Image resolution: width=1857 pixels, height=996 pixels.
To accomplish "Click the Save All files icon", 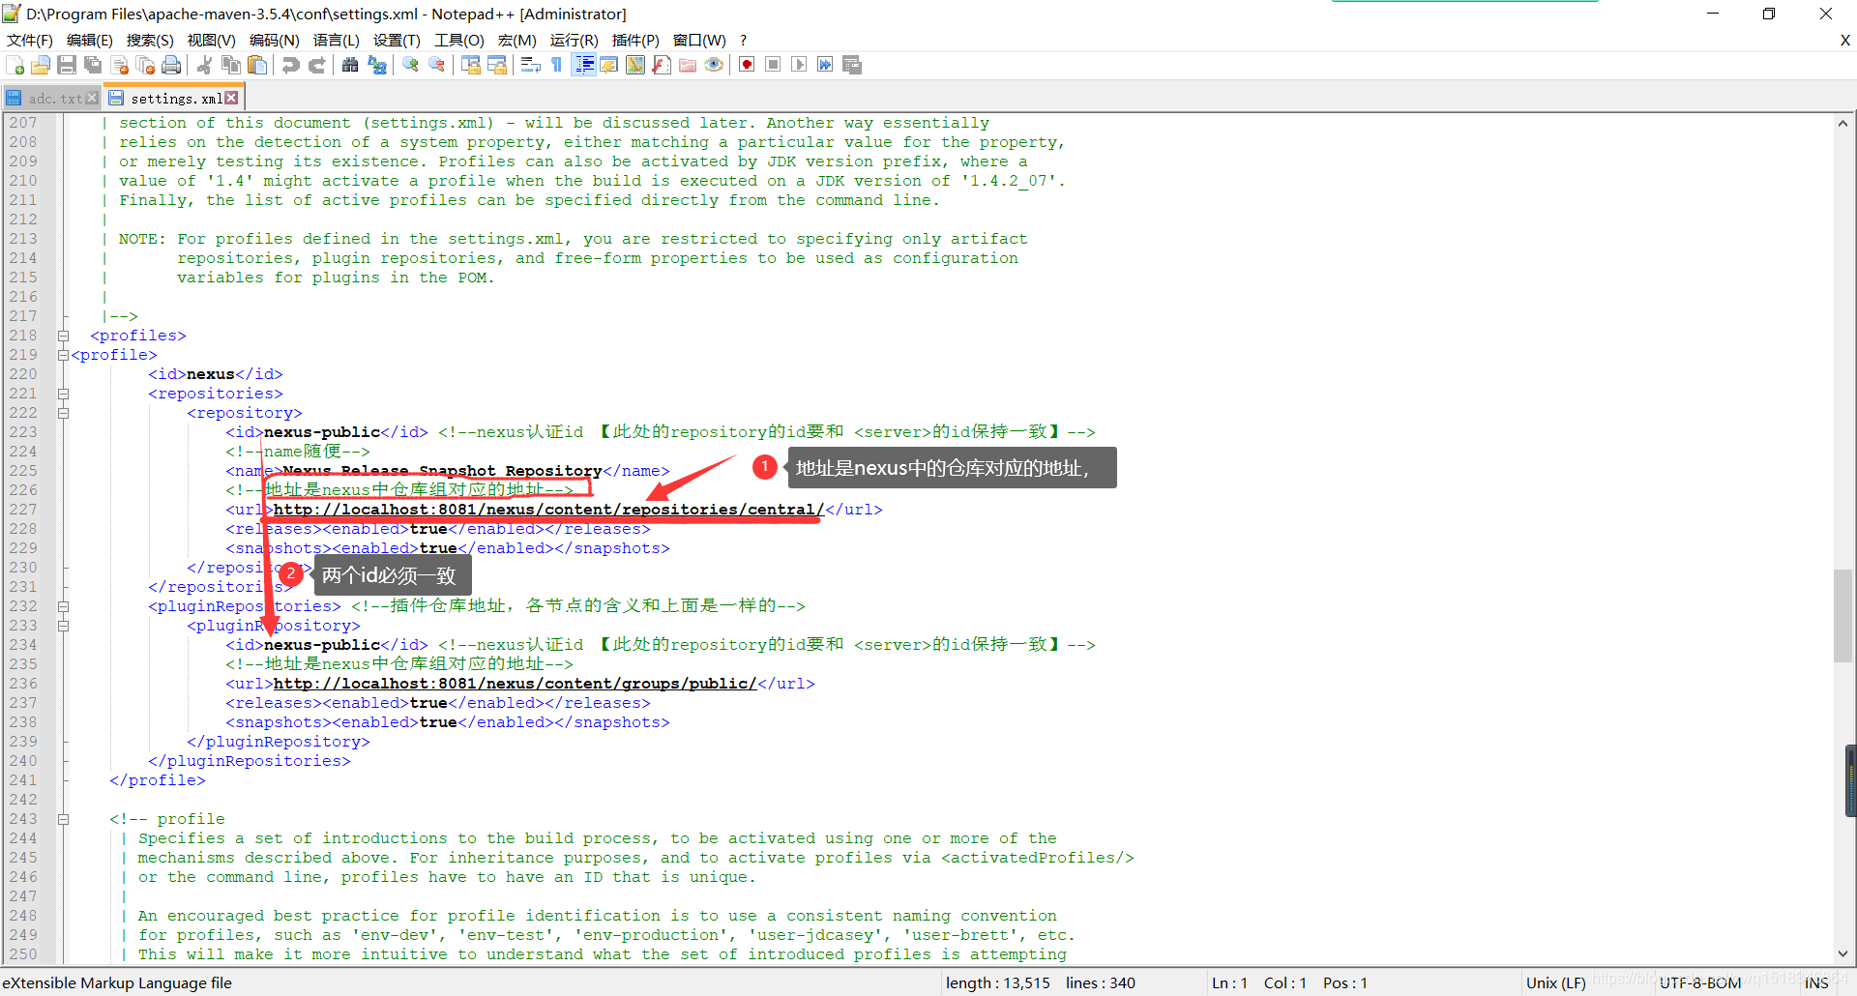I will click(93, 65).
